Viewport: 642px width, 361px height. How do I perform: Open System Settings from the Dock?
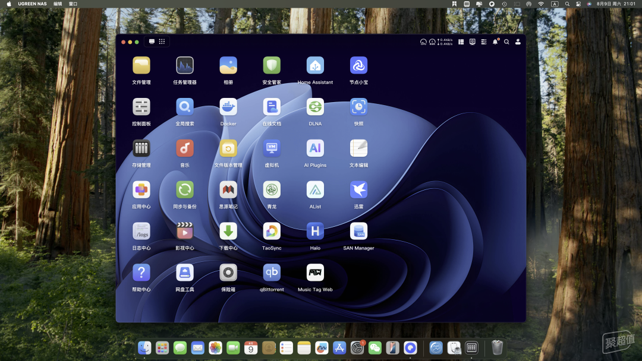pyautogui.click(x=357, y=347)
